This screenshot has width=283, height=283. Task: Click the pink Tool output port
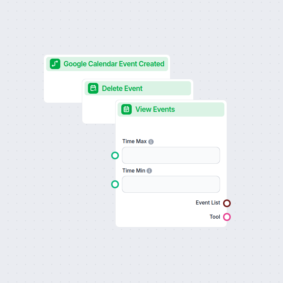point(227,217)
